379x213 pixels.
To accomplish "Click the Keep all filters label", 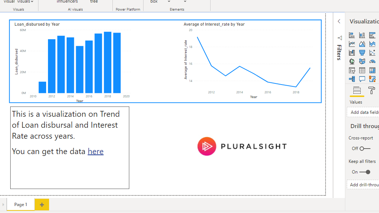I will pyautogui.click(x=362, y=161).
